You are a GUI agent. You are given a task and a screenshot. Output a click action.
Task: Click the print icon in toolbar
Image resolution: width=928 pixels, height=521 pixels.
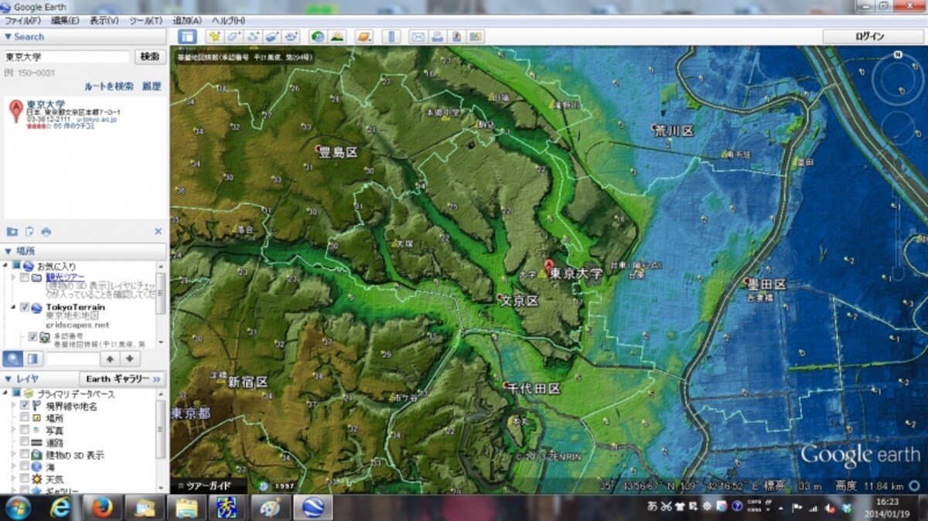437,36
